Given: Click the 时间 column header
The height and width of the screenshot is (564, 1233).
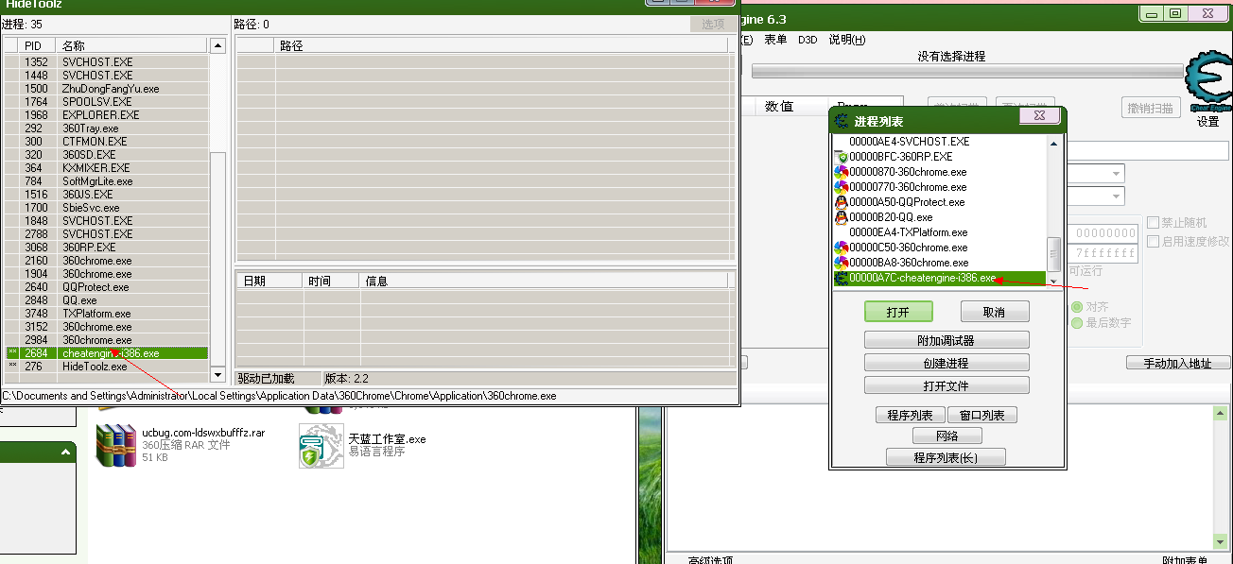Looking at the screenshot, I should click(332, 281).
